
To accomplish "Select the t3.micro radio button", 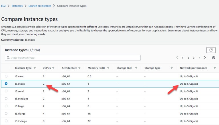I will tap(6, 84).
